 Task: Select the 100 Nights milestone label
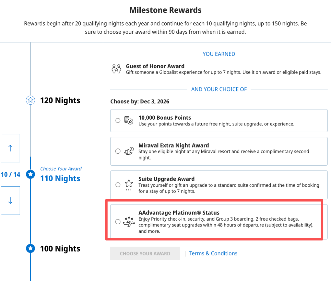click(x=60, y=249)
